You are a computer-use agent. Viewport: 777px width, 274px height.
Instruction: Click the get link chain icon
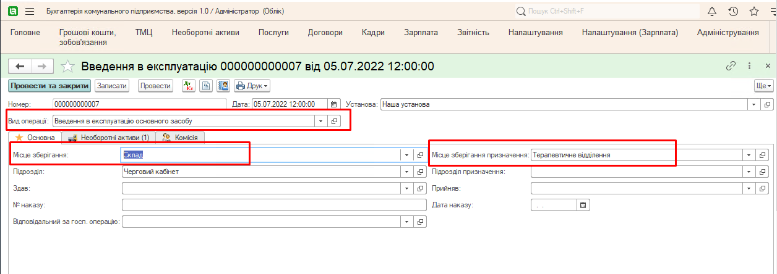coord(731,66)
